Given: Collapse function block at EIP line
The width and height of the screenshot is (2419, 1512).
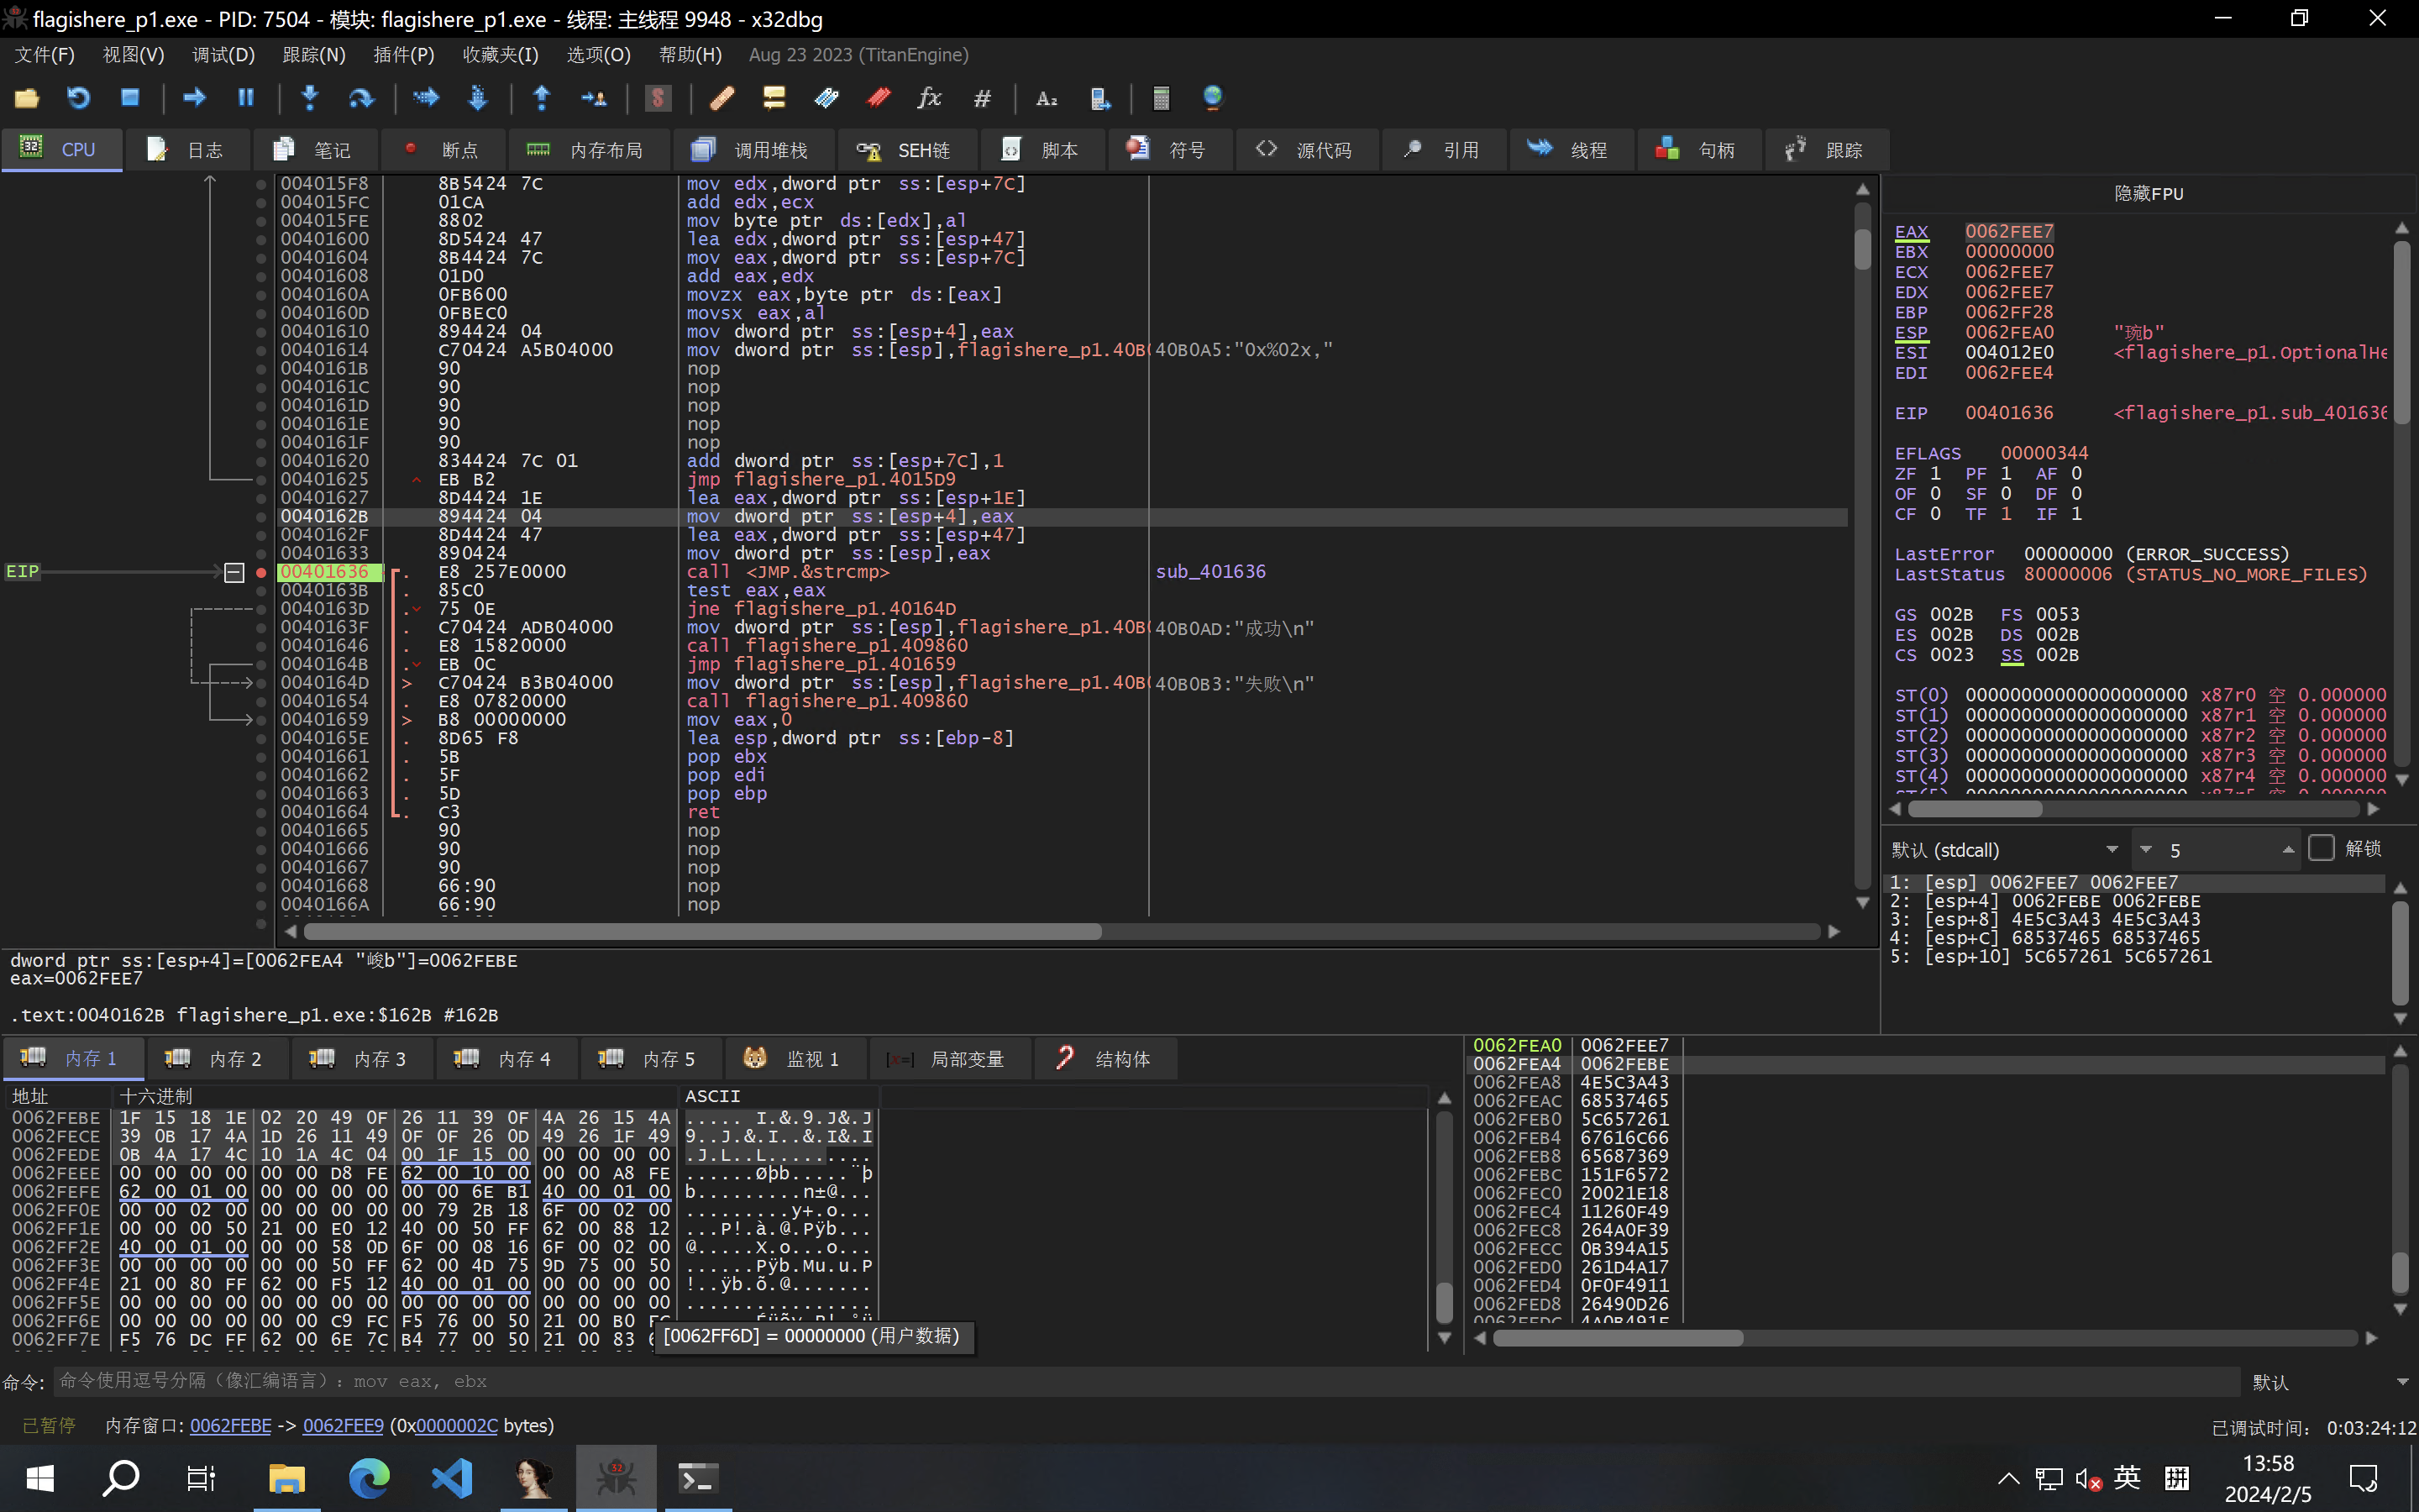Looking at the screenshot, I should click(234, 572).
